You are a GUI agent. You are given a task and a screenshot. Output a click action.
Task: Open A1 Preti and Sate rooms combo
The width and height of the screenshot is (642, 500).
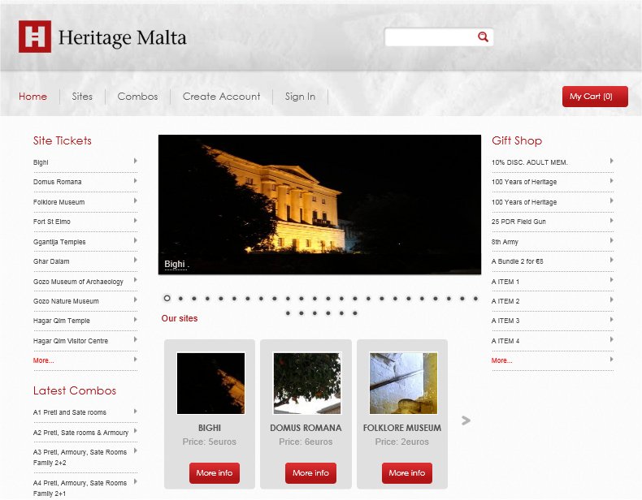[70, 412]
